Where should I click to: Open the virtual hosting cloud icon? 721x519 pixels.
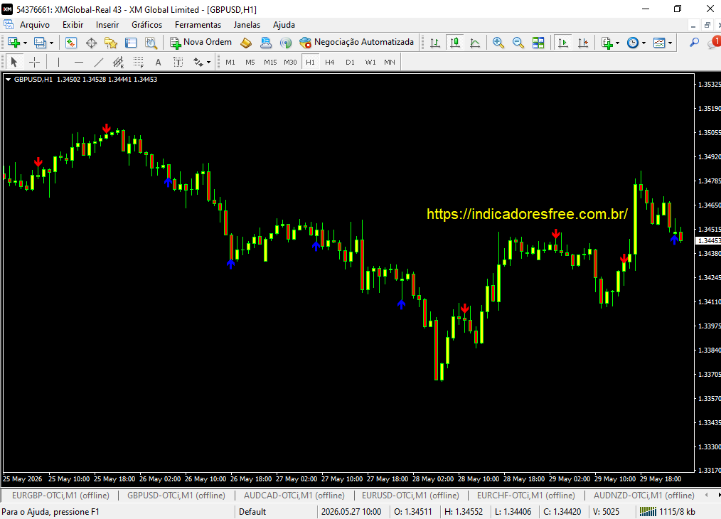(266, 43)
